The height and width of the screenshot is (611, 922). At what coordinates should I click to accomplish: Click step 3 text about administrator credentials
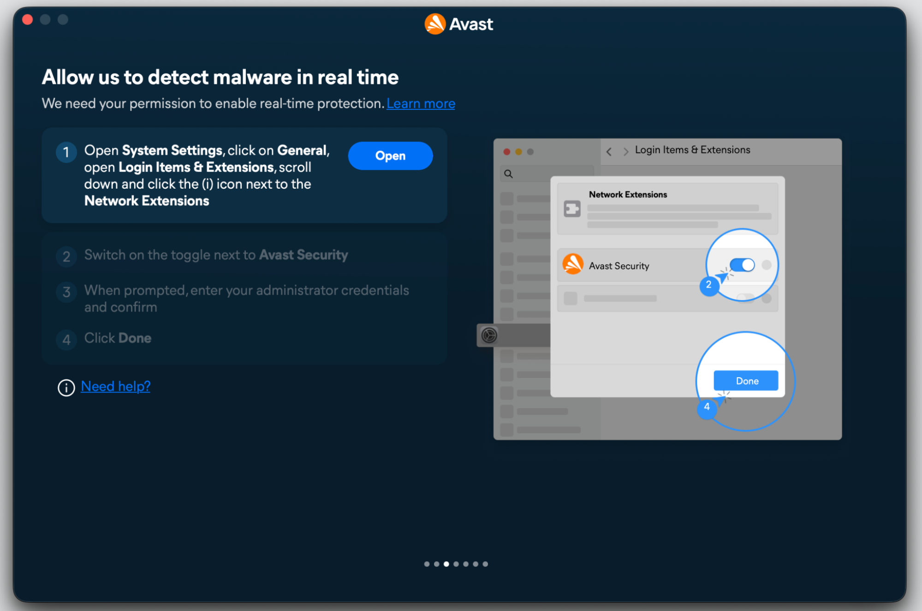(x=247, y=299)
